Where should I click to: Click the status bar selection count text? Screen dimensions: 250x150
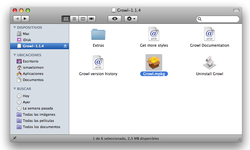pyautogui.click(x=126, y=139)
